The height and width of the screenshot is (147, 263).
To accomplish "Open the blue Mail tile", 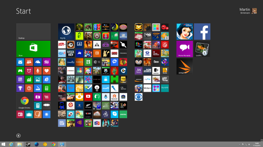I will pos(20,62).
